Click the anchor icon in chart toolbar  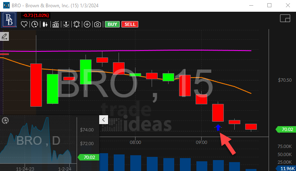point(66,24)
